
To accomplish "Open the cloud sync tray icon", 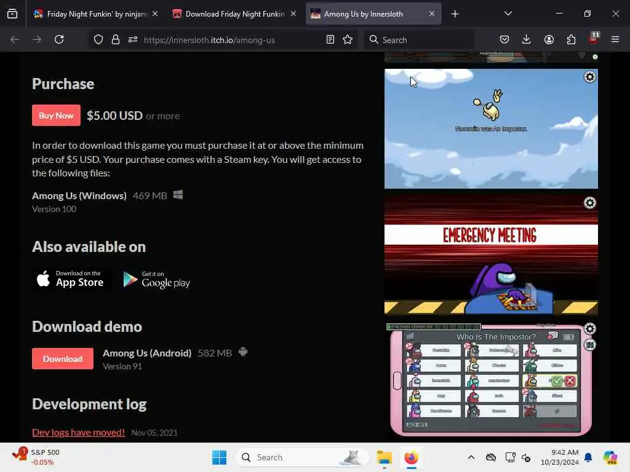I will [x=490, y=457].
